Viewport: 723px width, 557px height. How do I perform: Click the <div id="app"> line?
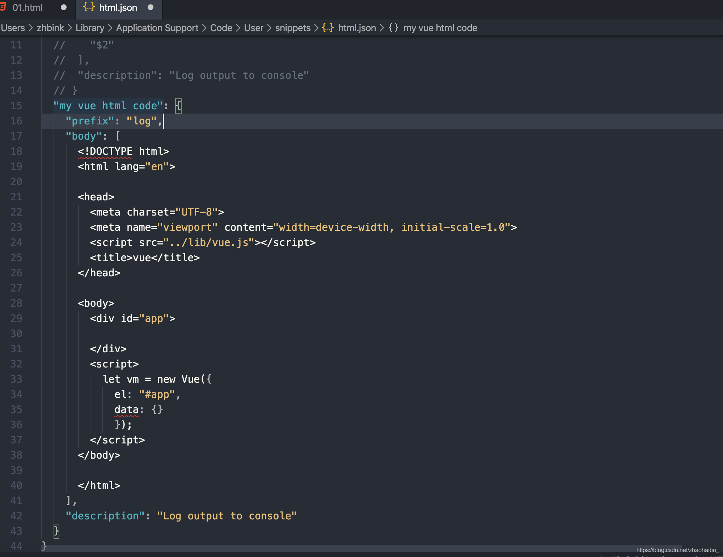(x=133, y=318)
